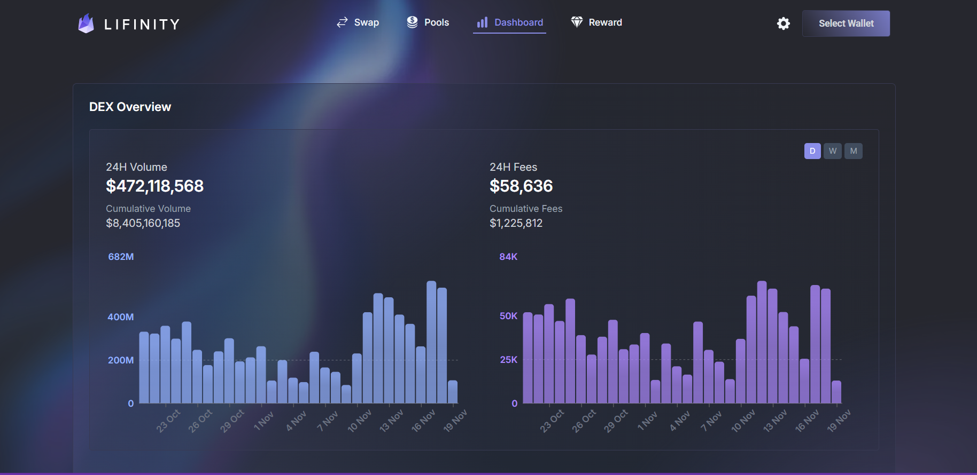This screenshot has width=977, height=475.
Task: Click 13 Nov label on fees chart
Action: coord(775,421)
